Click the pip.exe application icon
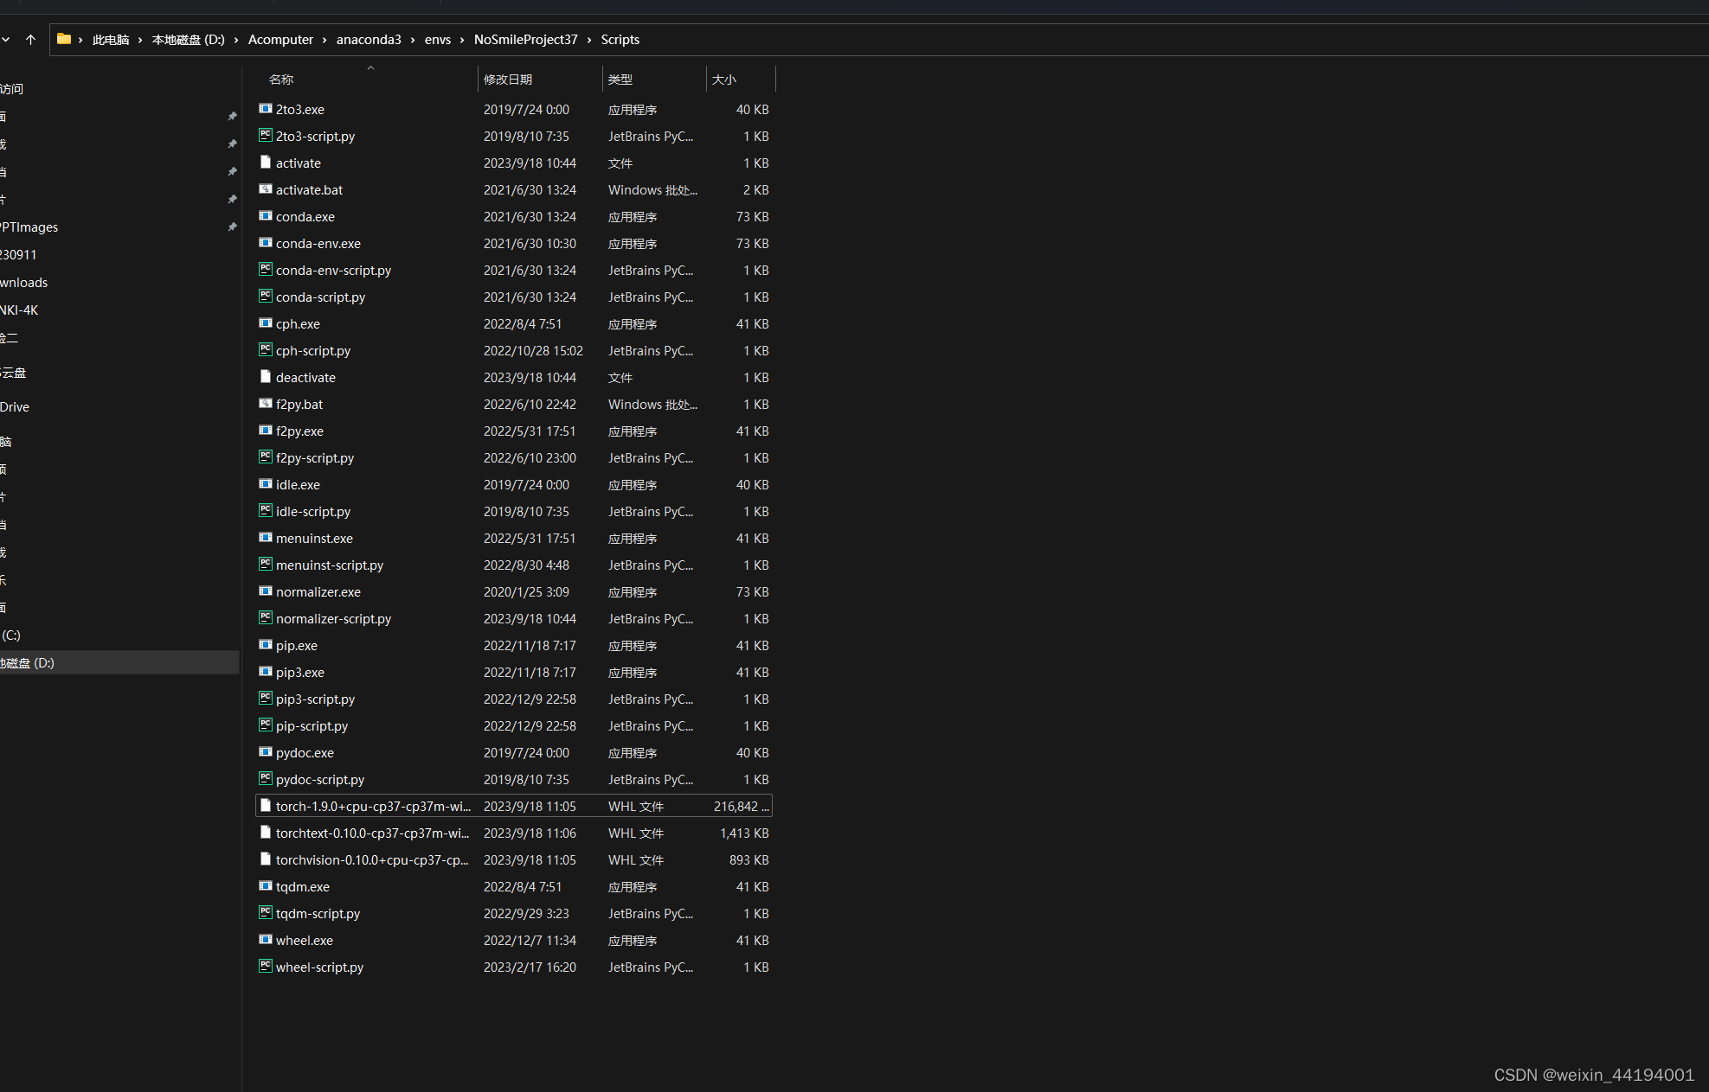The height and width of the screenshot is (1092, 1709). [266, 645]
